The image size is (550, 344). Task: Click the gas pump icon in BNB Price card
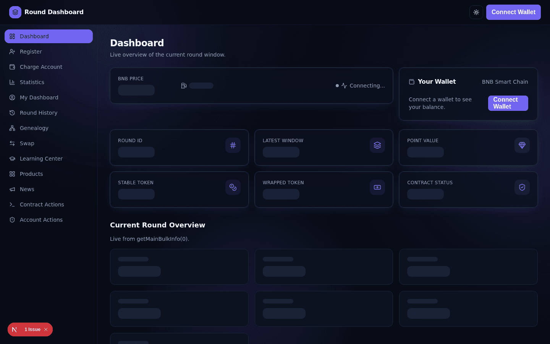184,86
